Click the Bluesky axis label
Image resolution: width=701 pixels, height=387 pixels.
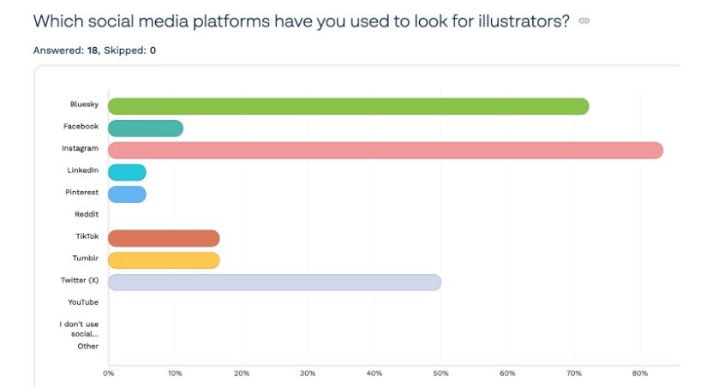pyautogui.click(x=84, y=104)
